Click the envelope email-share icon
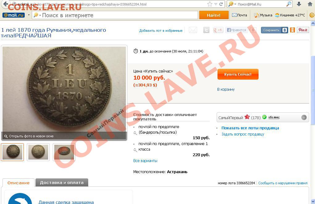The image size is (315, 204). 193,30
